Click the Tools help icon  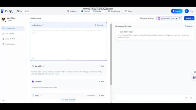41,96
